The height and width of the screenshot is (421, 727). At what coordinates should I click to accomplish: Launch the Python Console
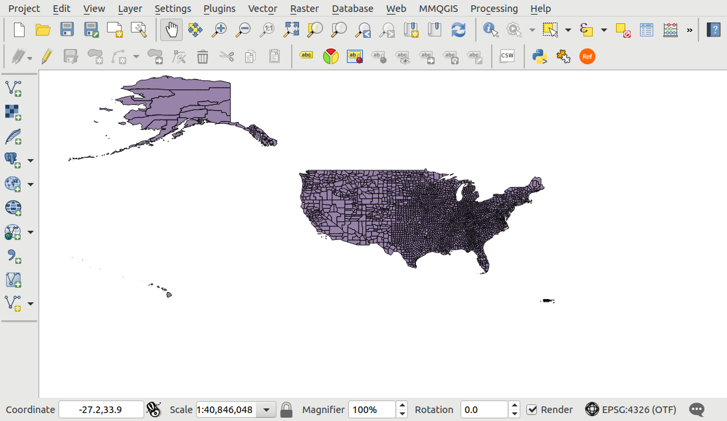click(x=539, y=56)
